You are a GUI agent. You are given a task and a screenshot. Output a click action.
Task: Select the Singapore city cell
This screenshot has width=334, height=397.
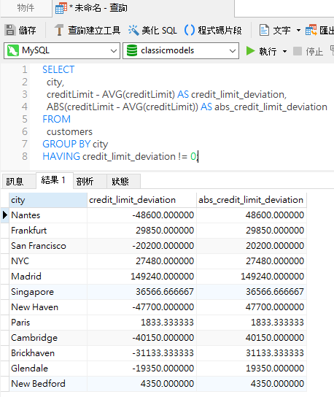[48, 292]
